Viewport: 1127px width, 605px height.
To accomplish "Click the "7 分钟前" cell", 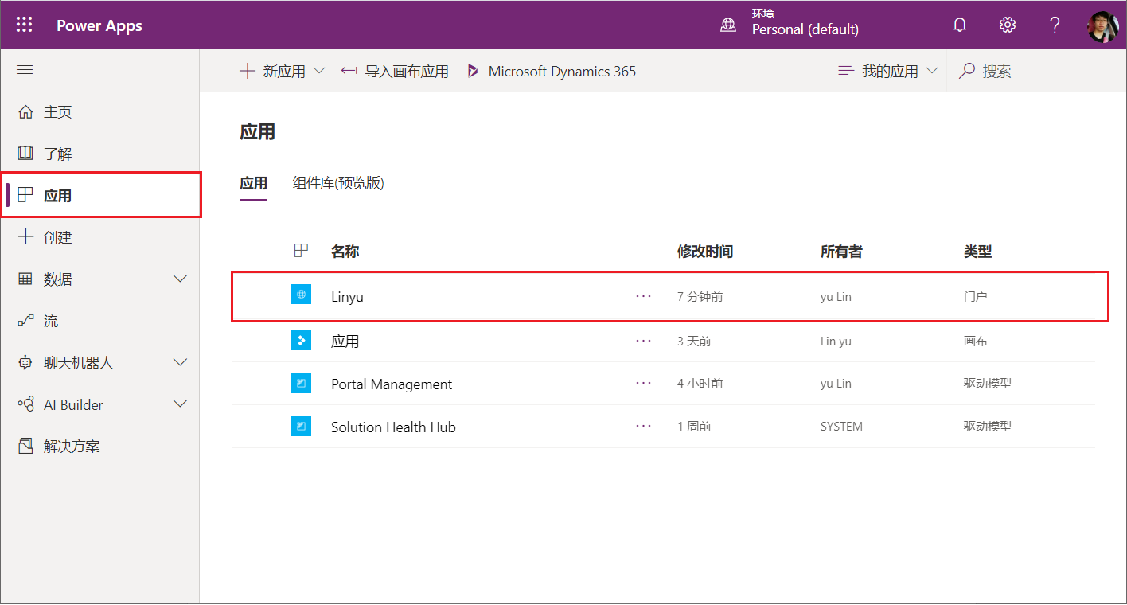I will pyautogui.click(x=700, y=297).
